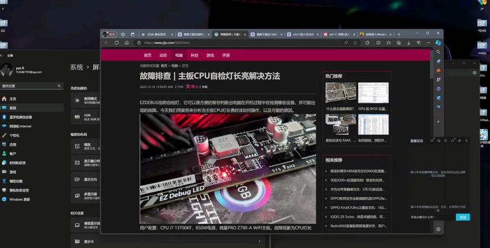Select 辅助功能 in Settings sidebar
490x248 pixels.
[x=32, y=181]
